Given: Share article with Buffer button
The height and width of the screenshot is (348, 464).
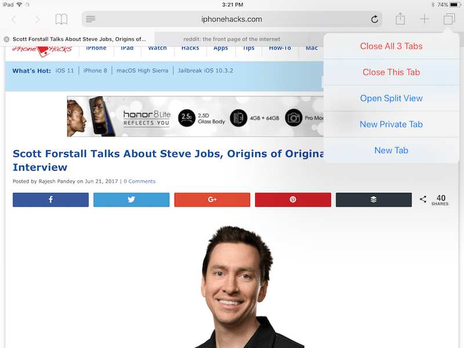Looking at the screenshot, I should 374,200.
